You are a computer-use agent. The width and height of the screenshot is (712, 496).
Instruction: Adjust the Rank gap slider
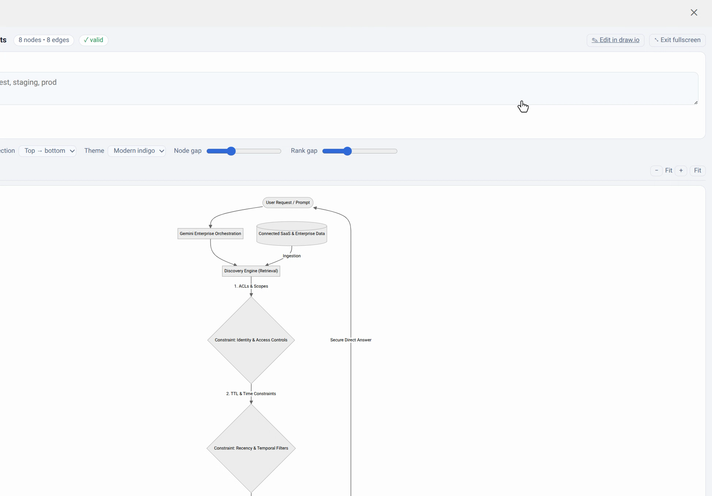tap(360, 151)
